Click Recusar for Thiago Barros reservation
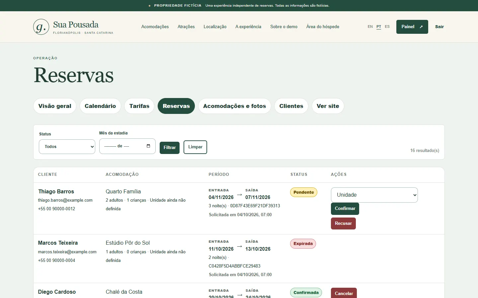Screen dimensions: 478x298 coord(343,224)
